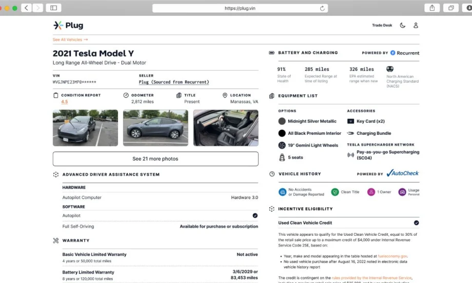Image resolution: width=472 pixels, height=283 pixels.
Task: Click the Key Card (x2) icon
Action: pos(350,121)
